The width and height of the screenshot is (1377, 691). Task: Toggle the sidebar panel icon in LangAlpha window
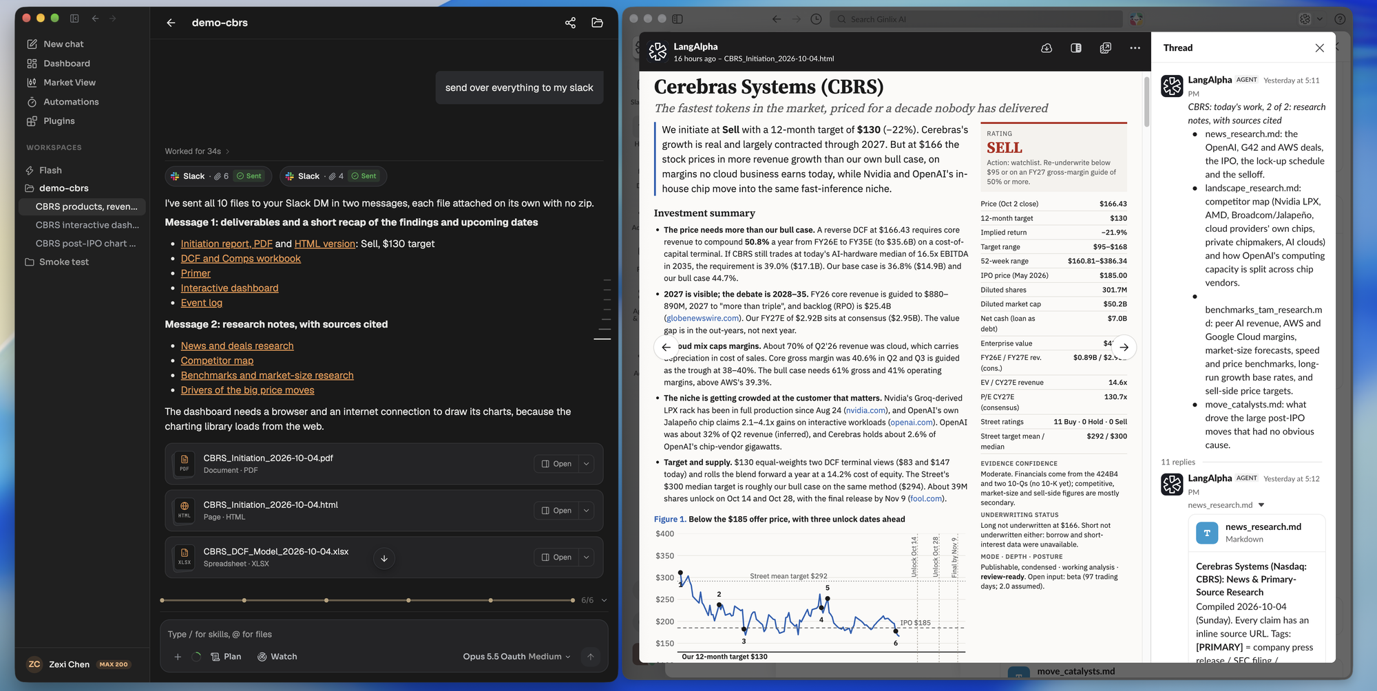click(x=74, y=19)
